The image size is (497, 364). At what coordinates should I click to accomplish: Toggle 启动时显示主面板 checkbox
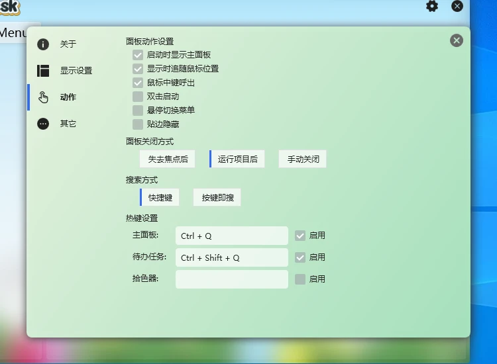138,55
